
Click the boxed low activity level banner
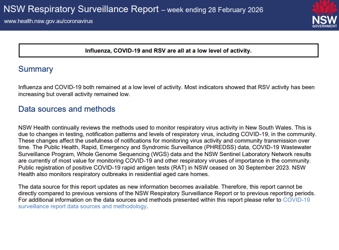point(168,51)
